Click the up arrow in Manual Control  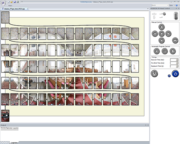coord(162,27)
